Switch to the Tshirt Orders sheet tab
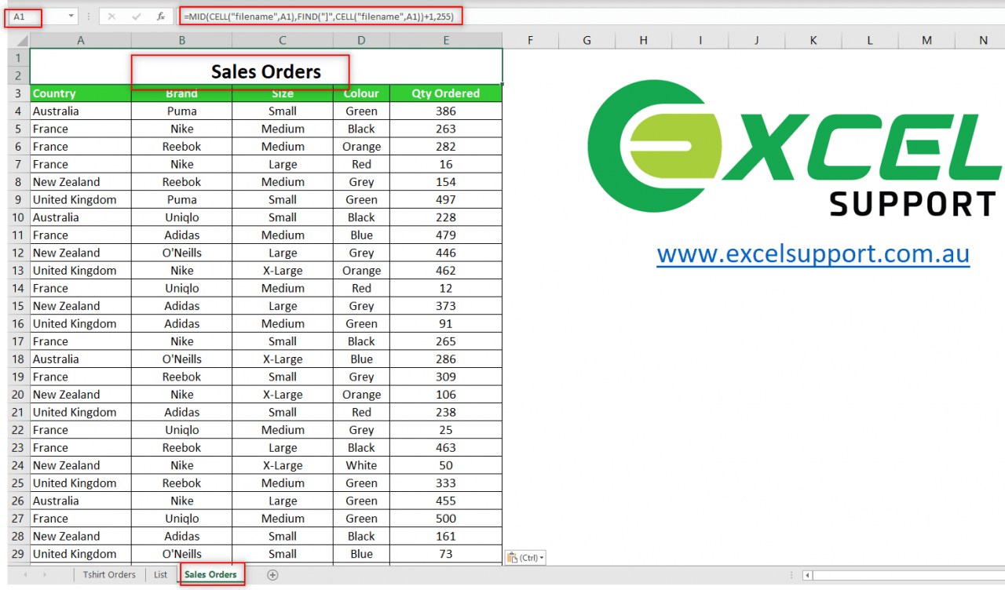The image size is (1005, 590). tap(109, 574)
